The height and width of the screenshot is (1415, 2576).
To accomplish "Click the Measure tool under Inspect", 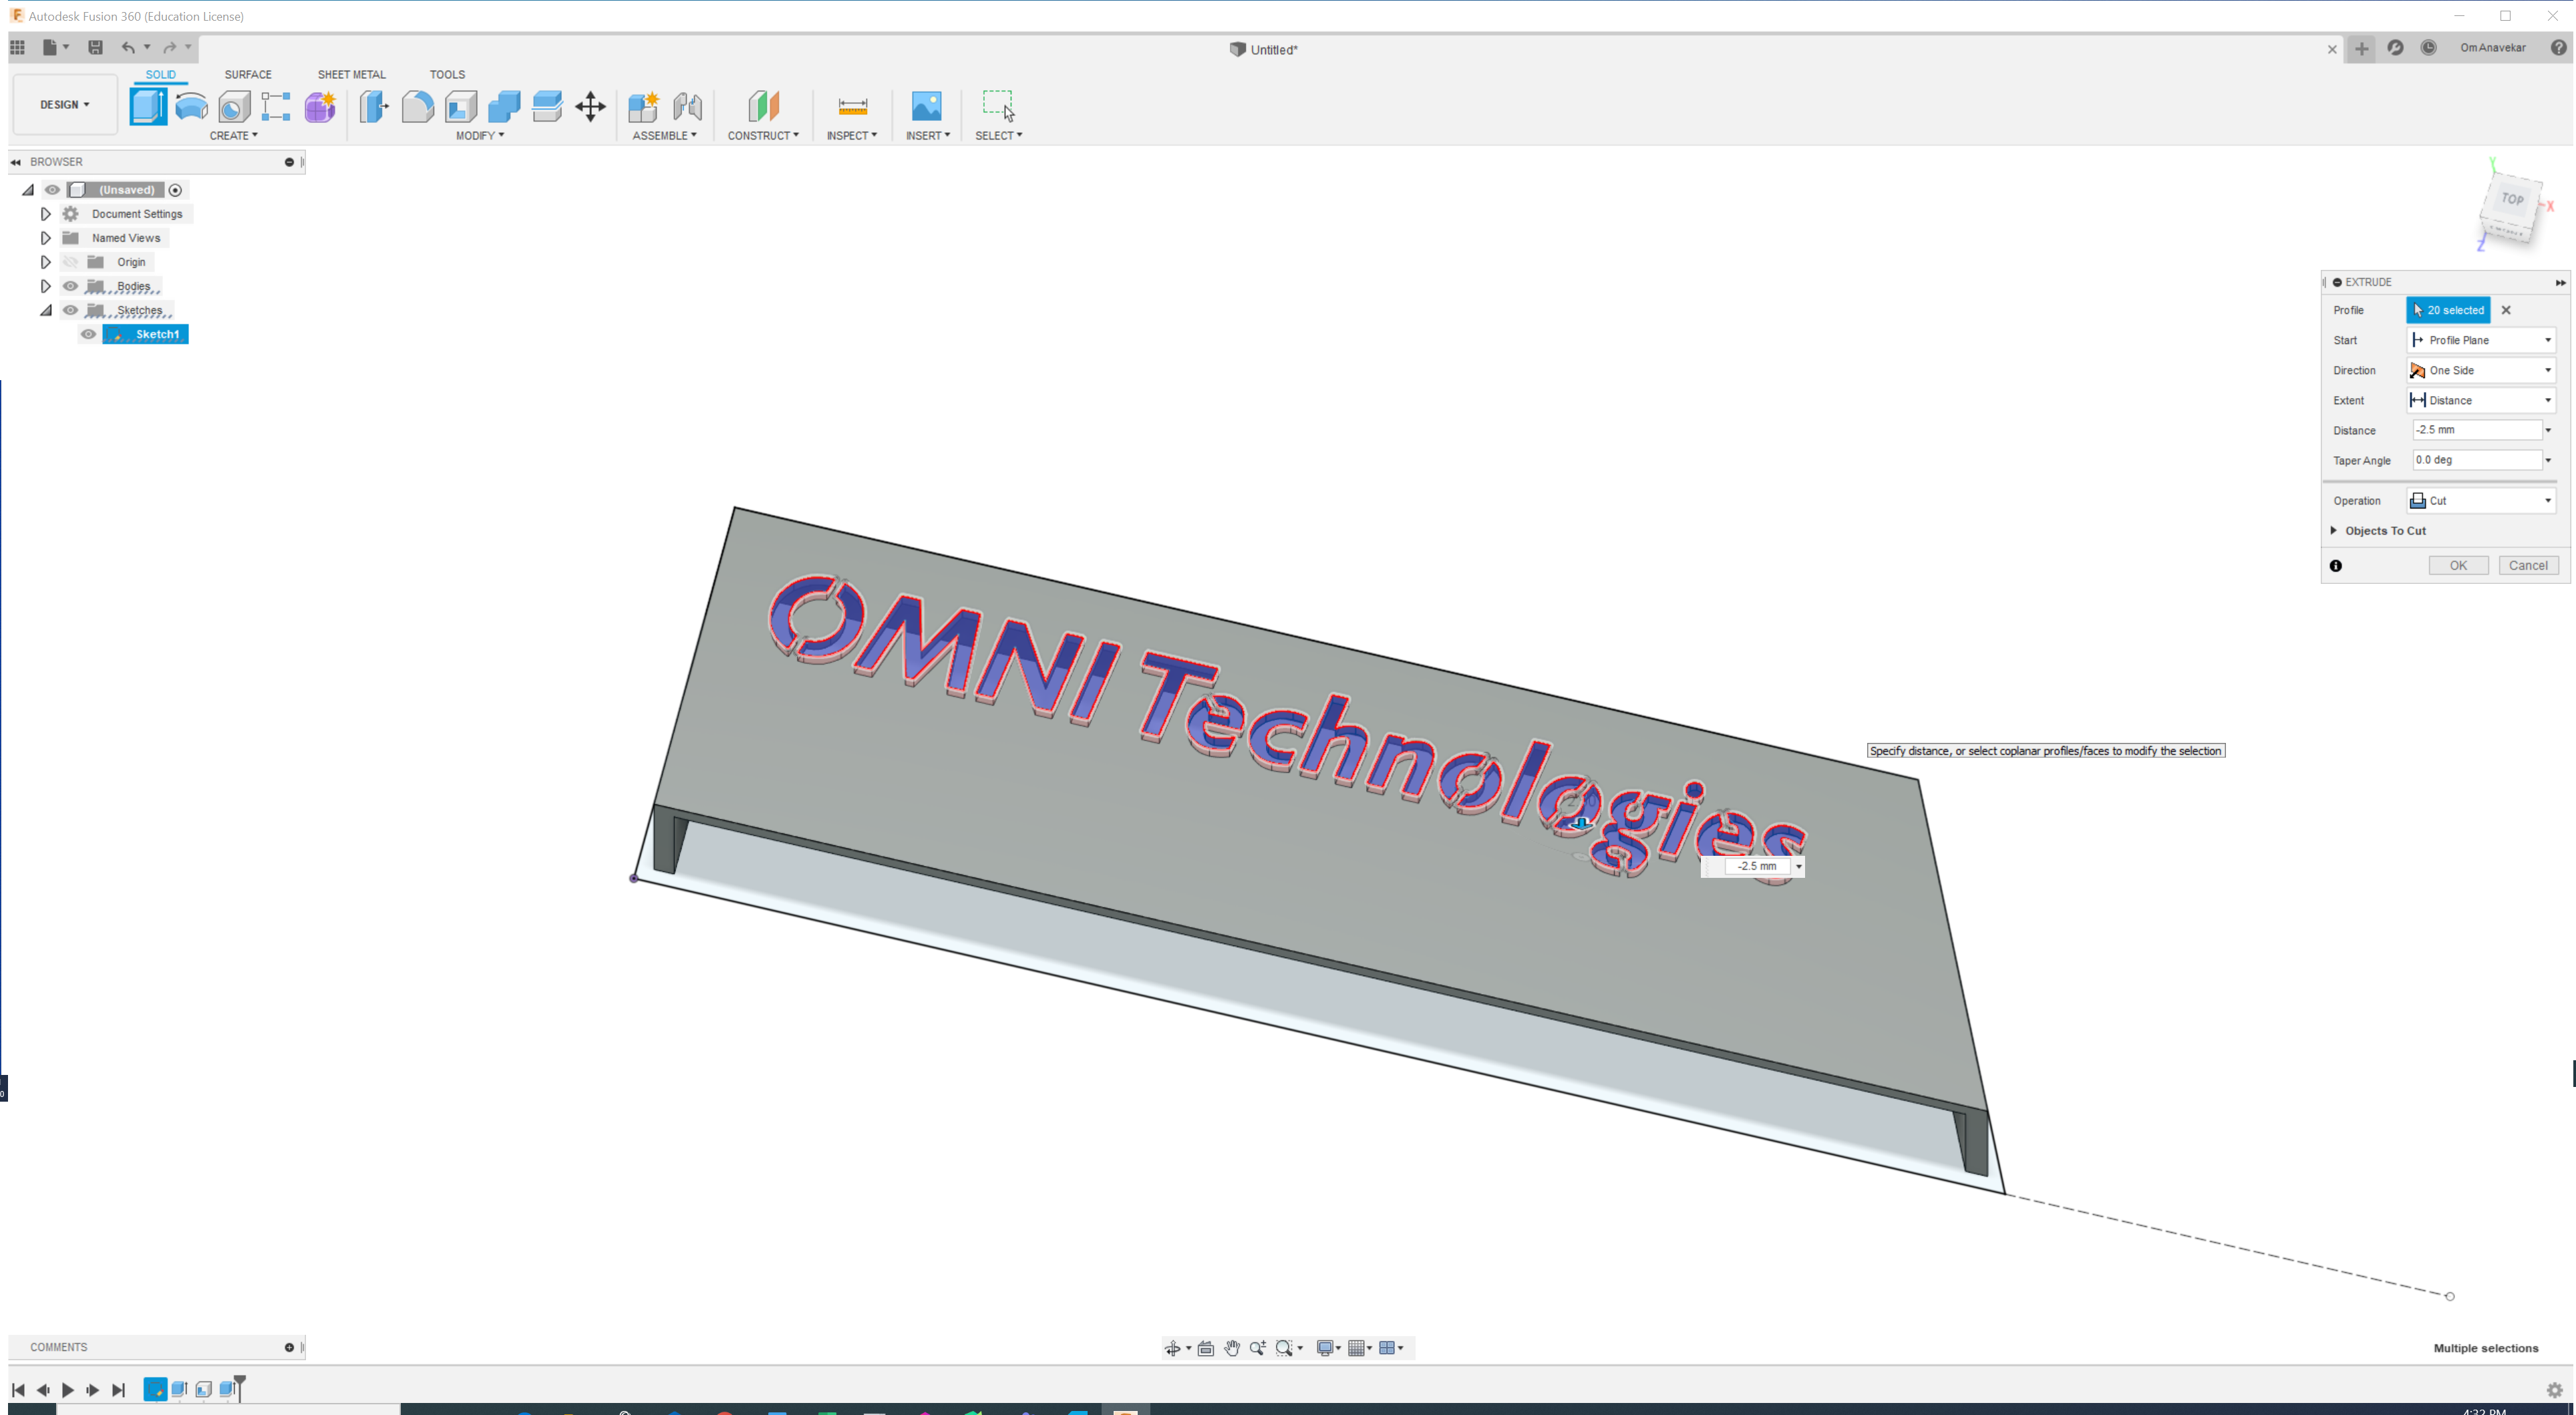I will (852, 106).
